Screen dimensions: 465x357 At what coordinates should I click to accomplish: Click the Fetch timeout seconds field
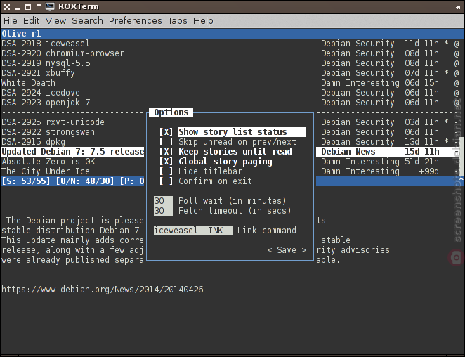tap(164, 211)
